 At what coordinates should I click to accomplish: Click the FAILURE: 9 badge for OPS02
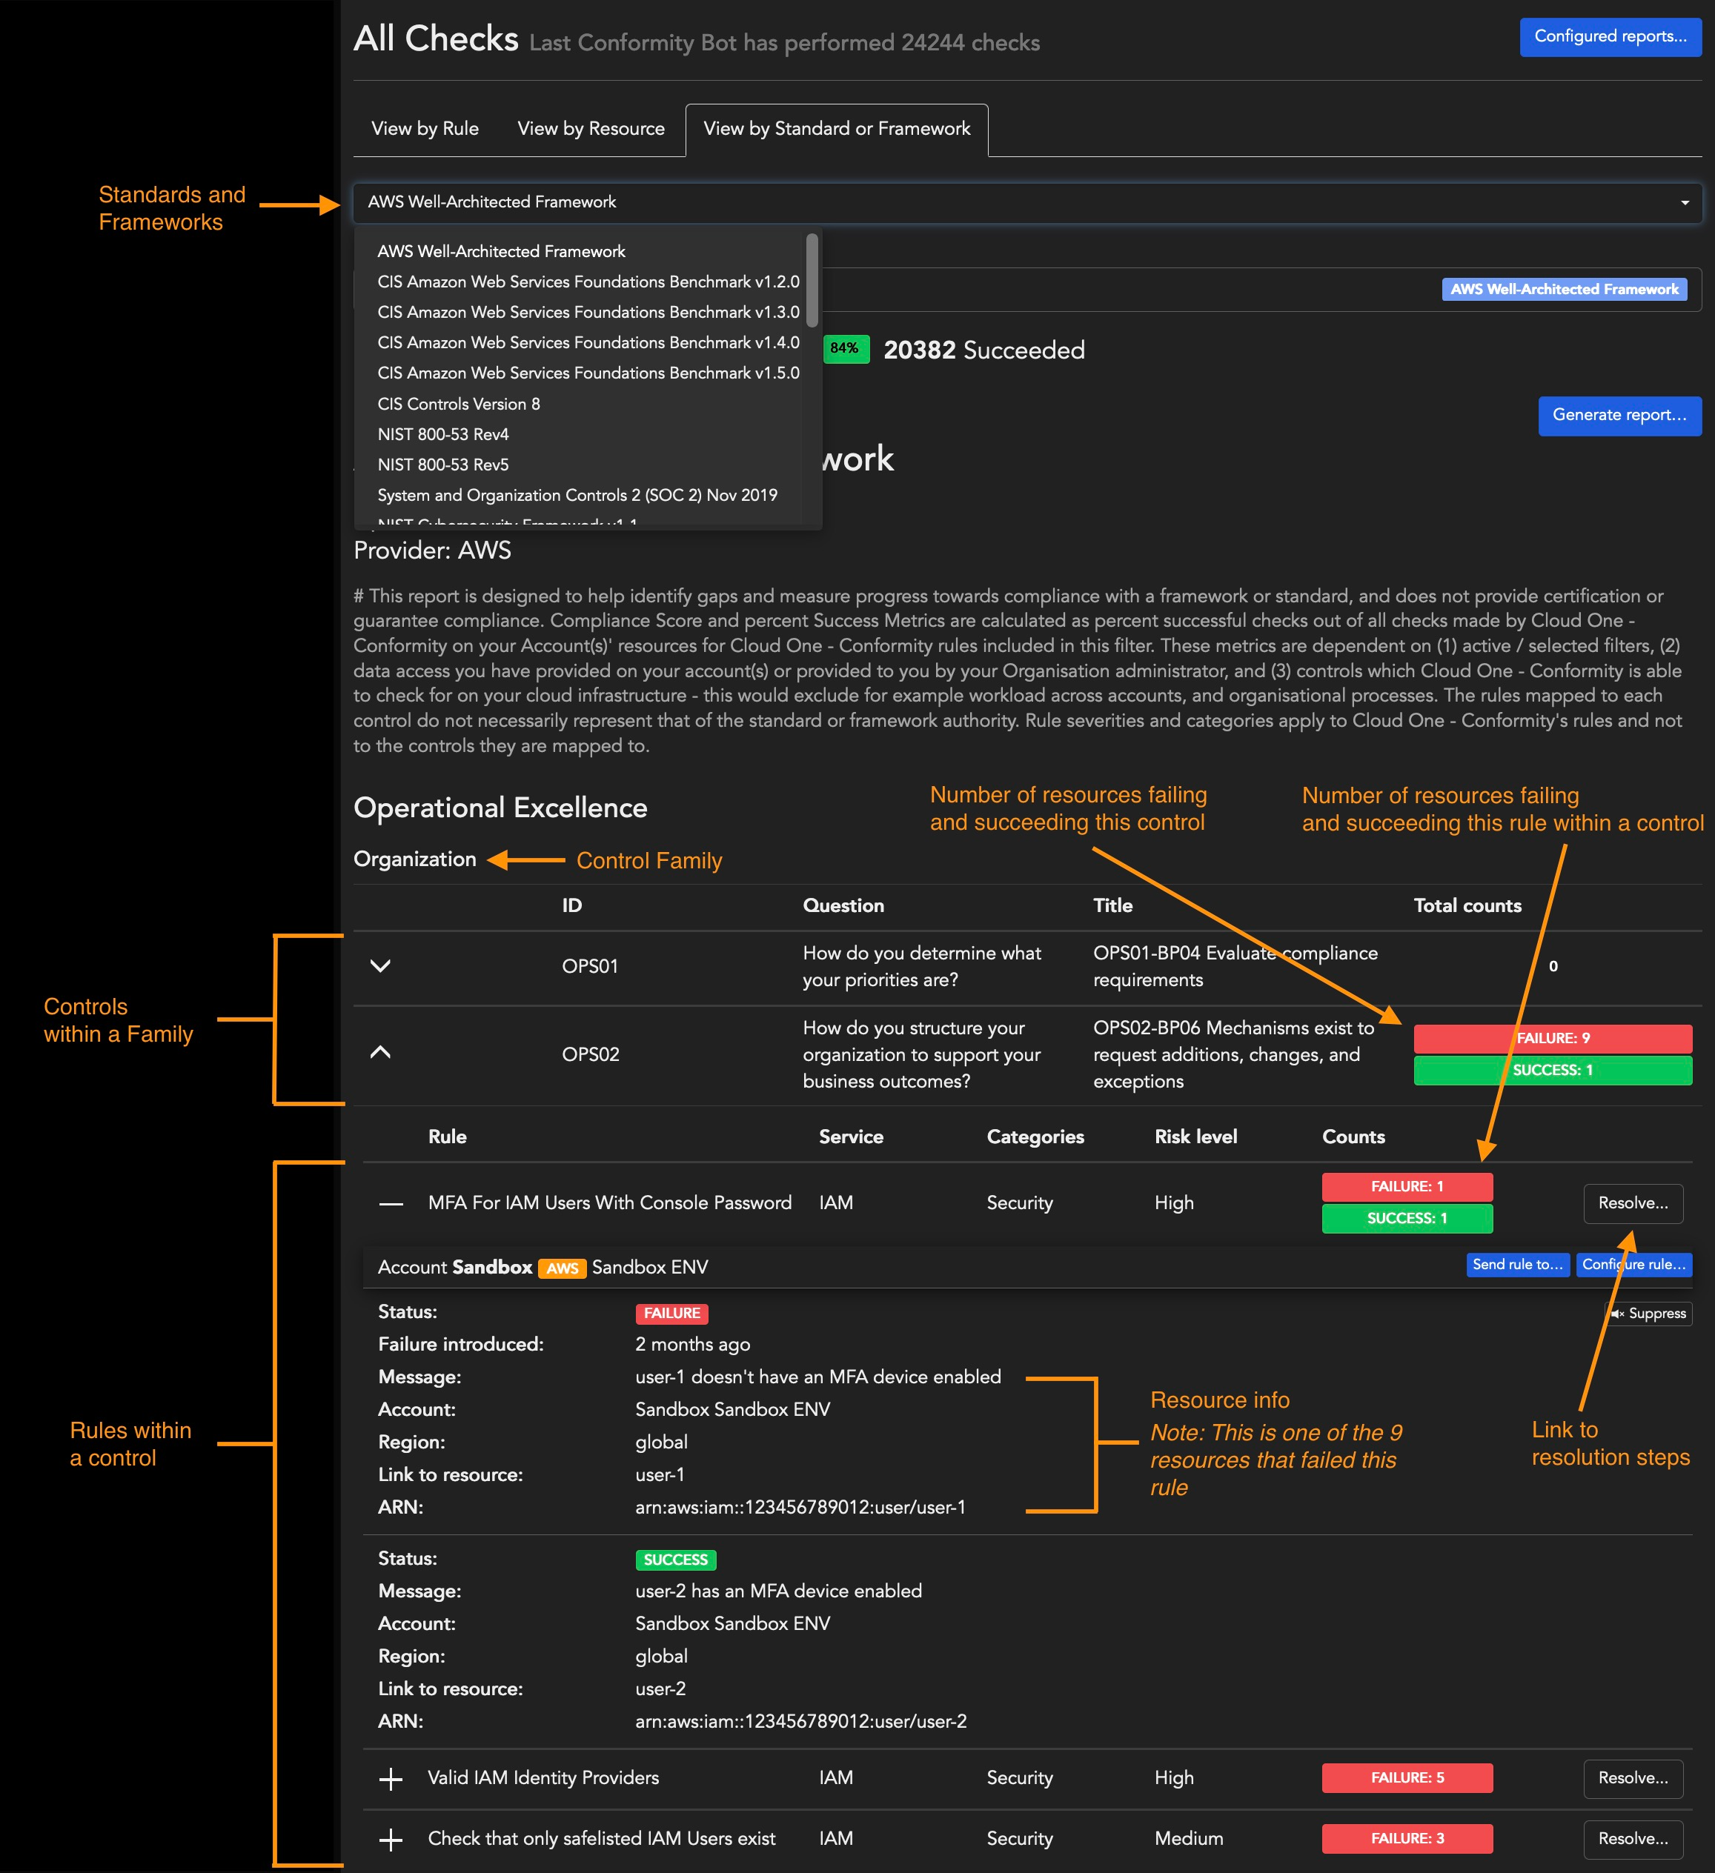(1551, 1038)
